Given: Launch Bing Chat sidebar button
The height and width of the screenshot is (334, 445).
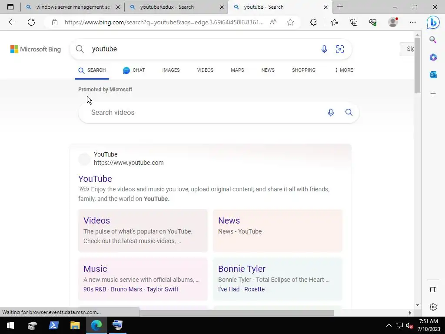Looking at the screenshot, I should point(433,22).
